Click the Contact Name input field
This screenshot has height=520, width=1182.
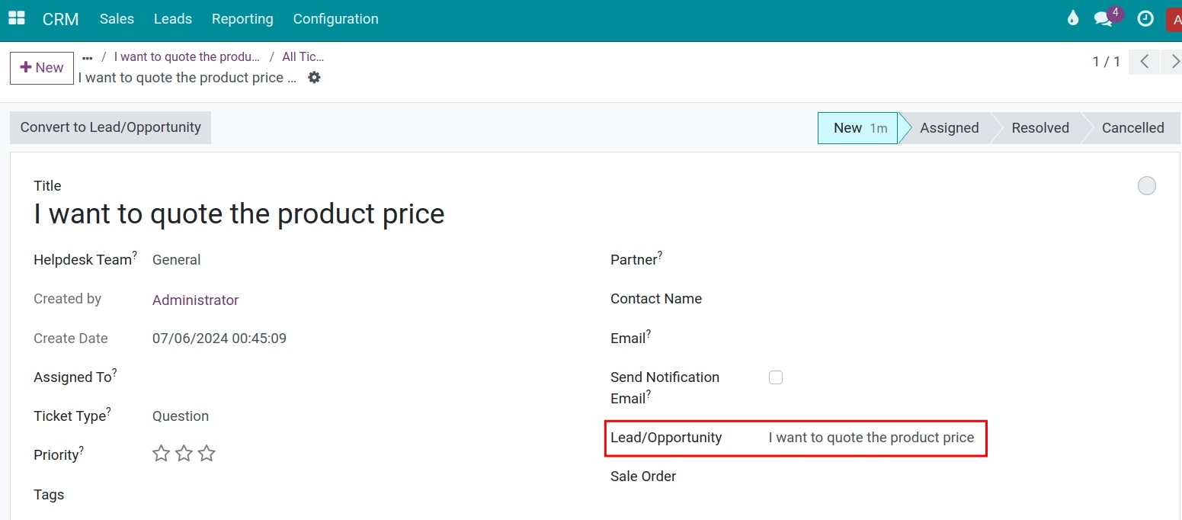960,299
